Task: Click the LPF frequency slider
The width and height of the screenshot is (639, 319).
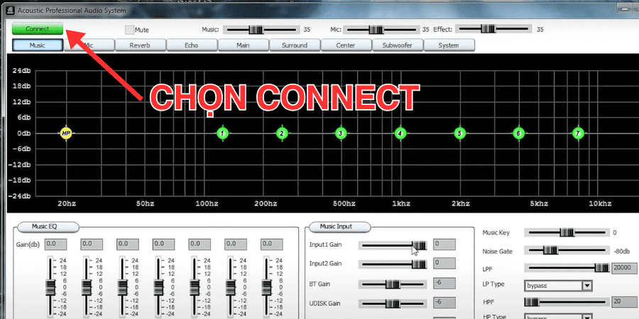Action: pos(567,268)
